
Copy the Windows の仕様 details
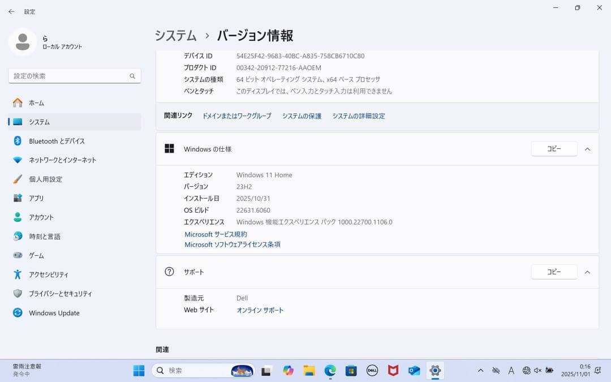click(553, 148)
